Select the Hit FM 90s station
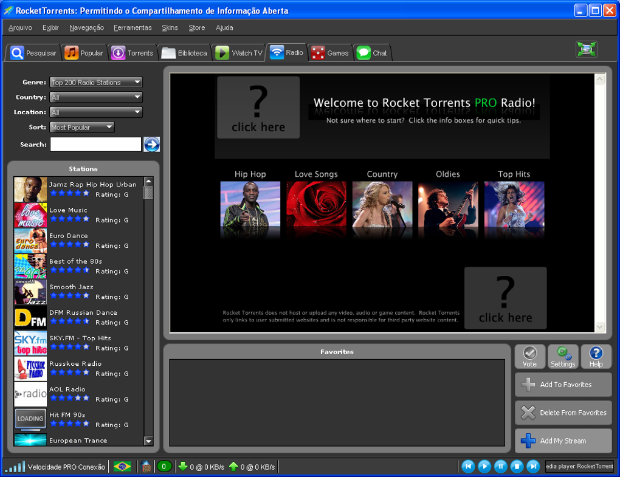The height and width of the screenshot is (477, 620). pyautogui.click(x=78, y=420)
